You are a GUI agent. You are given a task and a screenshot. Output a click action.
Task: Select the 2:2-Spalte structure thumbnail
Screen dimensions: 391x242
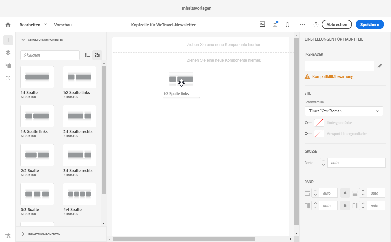(37, 155)
